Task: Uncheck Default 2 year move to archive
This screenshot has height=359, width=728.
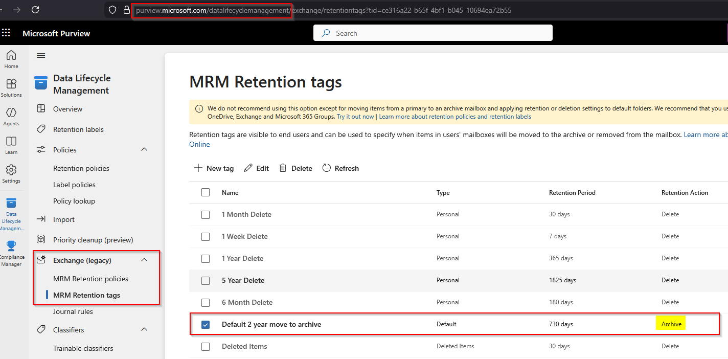Action: (x=206, y=325)
